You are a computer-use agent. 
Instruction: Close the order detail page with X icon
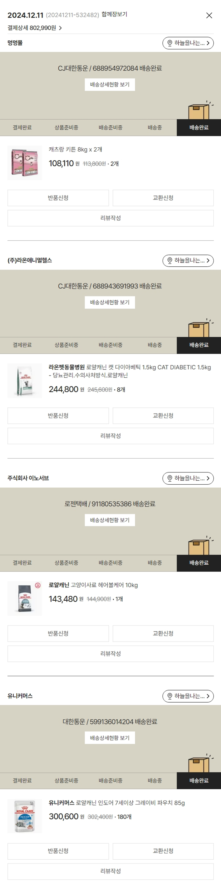(x=209, y=15)
